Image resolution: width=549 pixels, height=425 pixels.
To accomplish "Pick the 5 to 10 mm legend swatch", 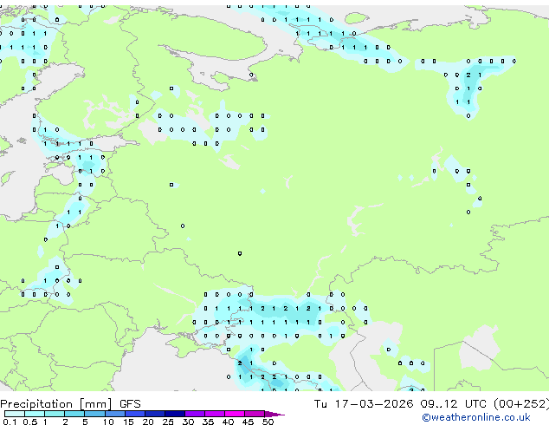I will pyautogui.click(x=94, y=414).
